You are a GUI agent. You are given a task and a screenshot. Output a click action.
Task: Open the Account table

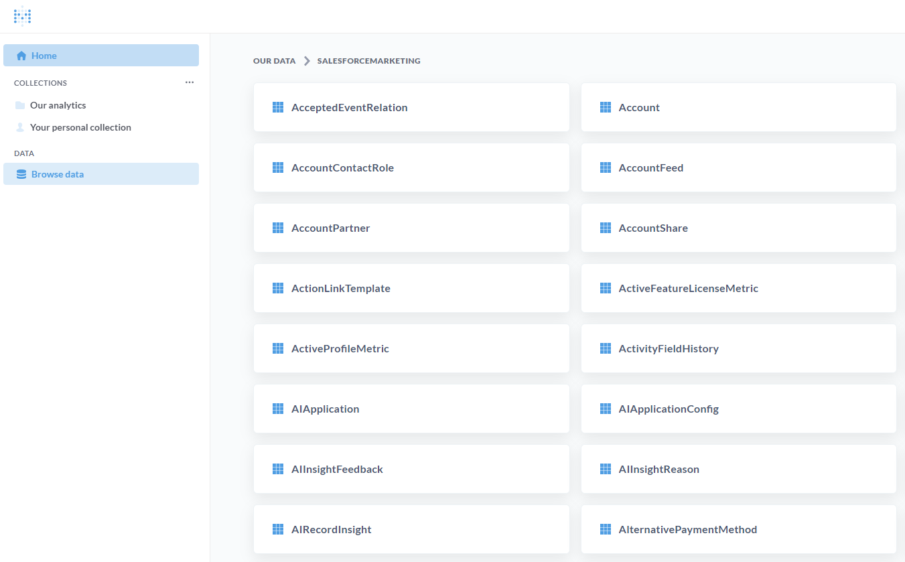coord(639,107)
